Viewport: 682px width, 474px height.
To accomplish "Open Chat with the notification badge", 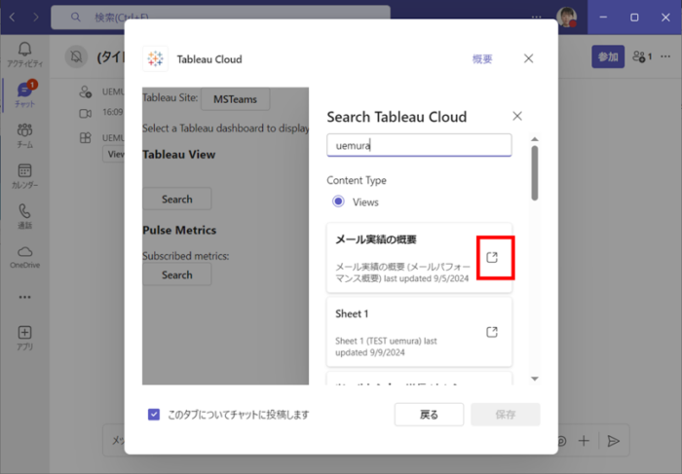I will pyautogui.click(x=24, y=94).
